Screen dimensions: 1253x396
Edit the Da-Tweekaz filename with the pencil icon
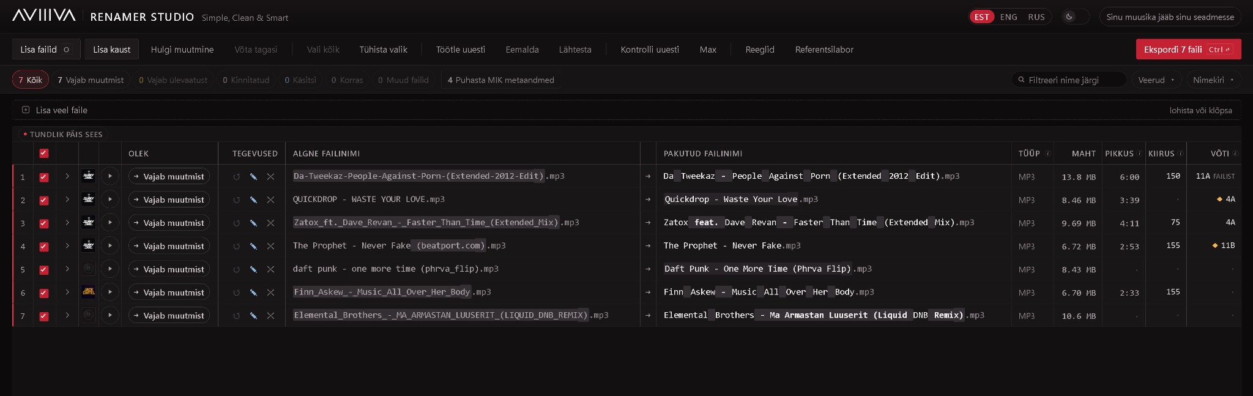click(253, 177)
